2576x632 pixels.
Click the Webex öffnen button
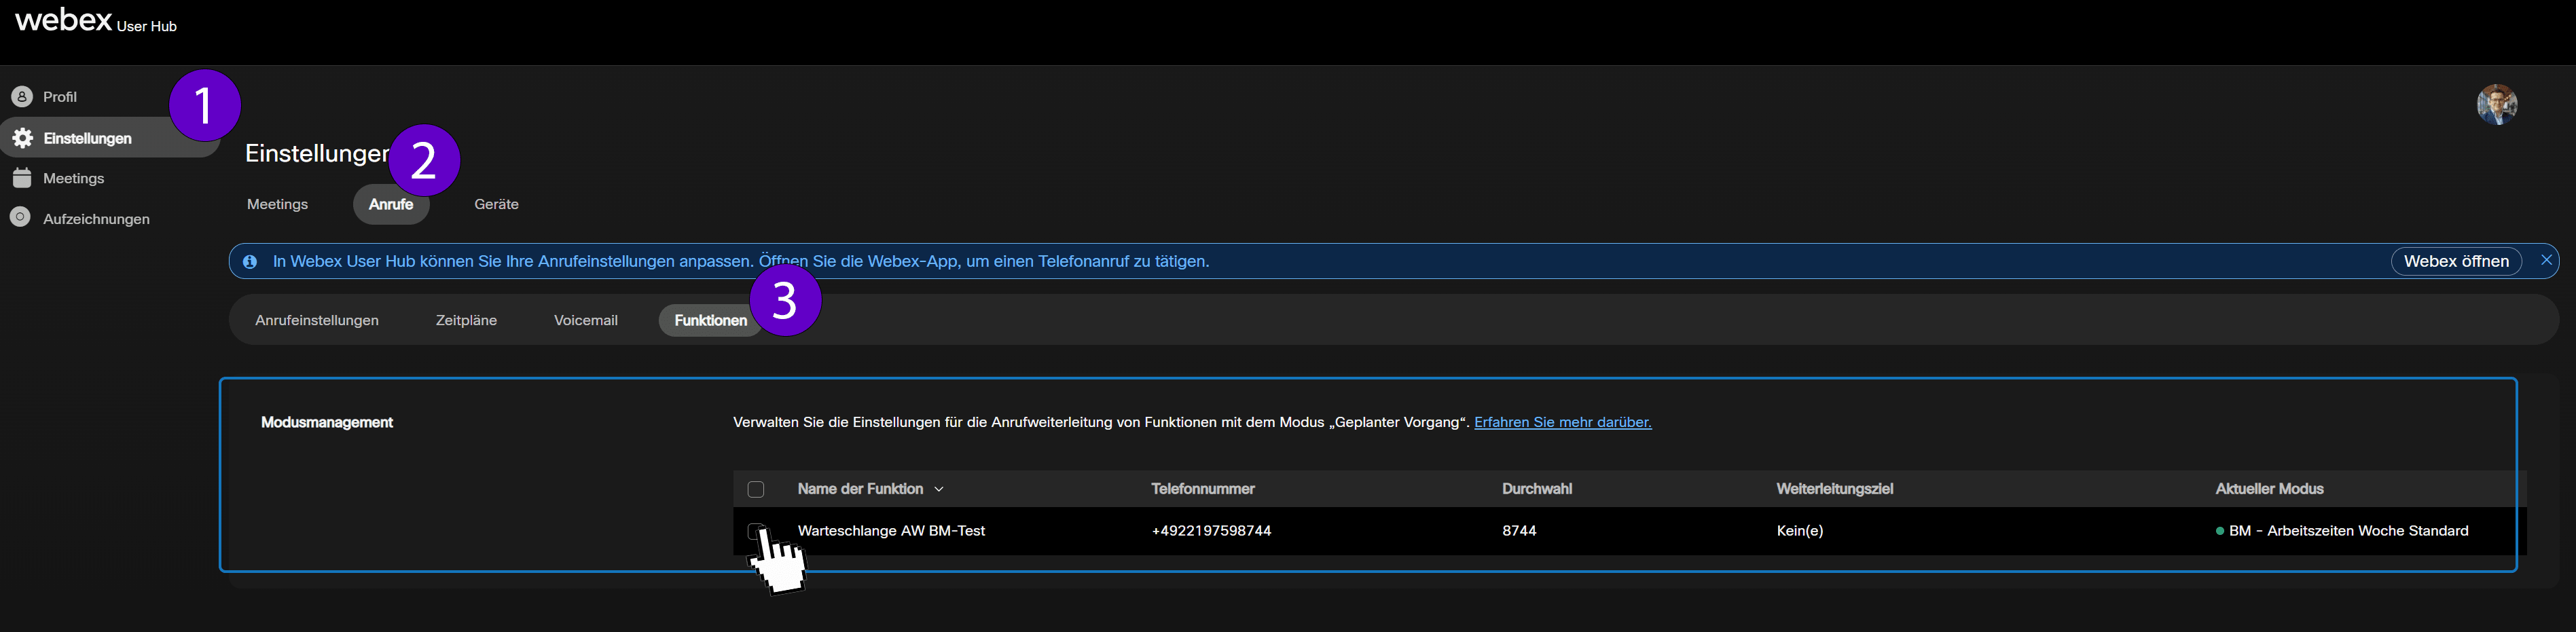(2456, 261)
